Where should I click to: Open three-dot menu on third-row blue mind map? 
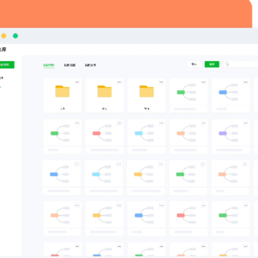point(77,164)
